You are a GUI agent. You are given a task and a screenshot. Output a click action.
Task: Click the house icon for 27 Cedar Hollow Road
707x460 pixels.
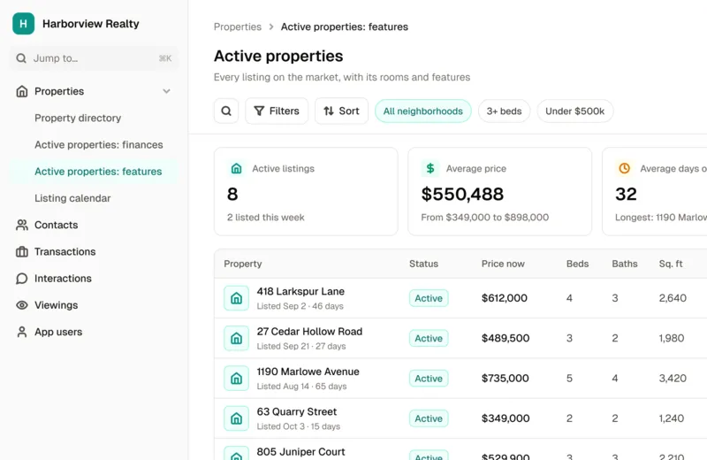(x=236, y=338)
